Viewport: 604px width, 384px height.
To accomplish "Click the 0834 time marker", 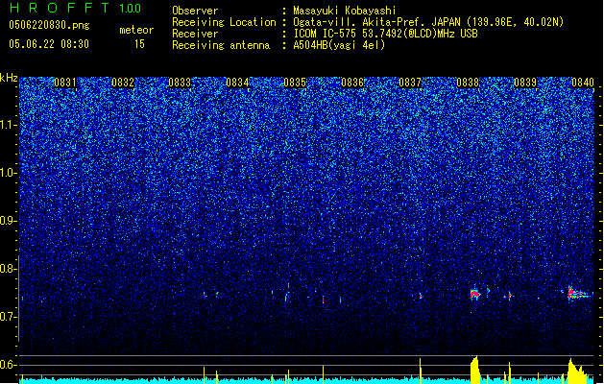I will pos(237,83).
